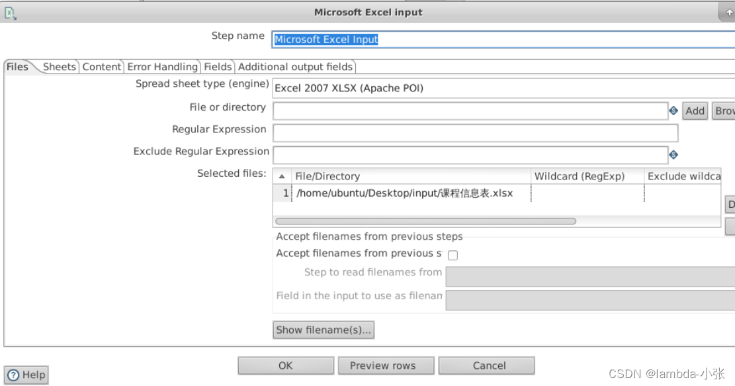Click empty Wildcard cell in row 1
This screenshot has width=735, height=386.
tap(587, 193)
